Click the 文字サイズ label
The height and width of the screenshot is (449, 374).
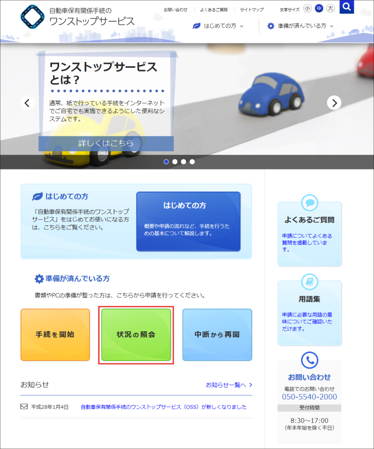pos(289,10)
